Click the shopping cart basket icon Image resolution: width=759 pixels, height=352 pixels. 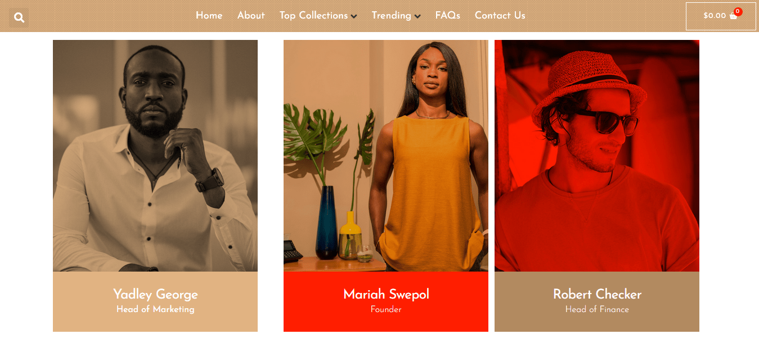(733, 16)
